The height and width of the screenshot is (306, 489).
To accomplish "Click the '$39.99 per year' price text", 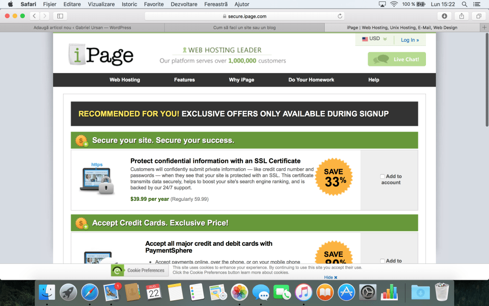I will [x=149, y=199].
